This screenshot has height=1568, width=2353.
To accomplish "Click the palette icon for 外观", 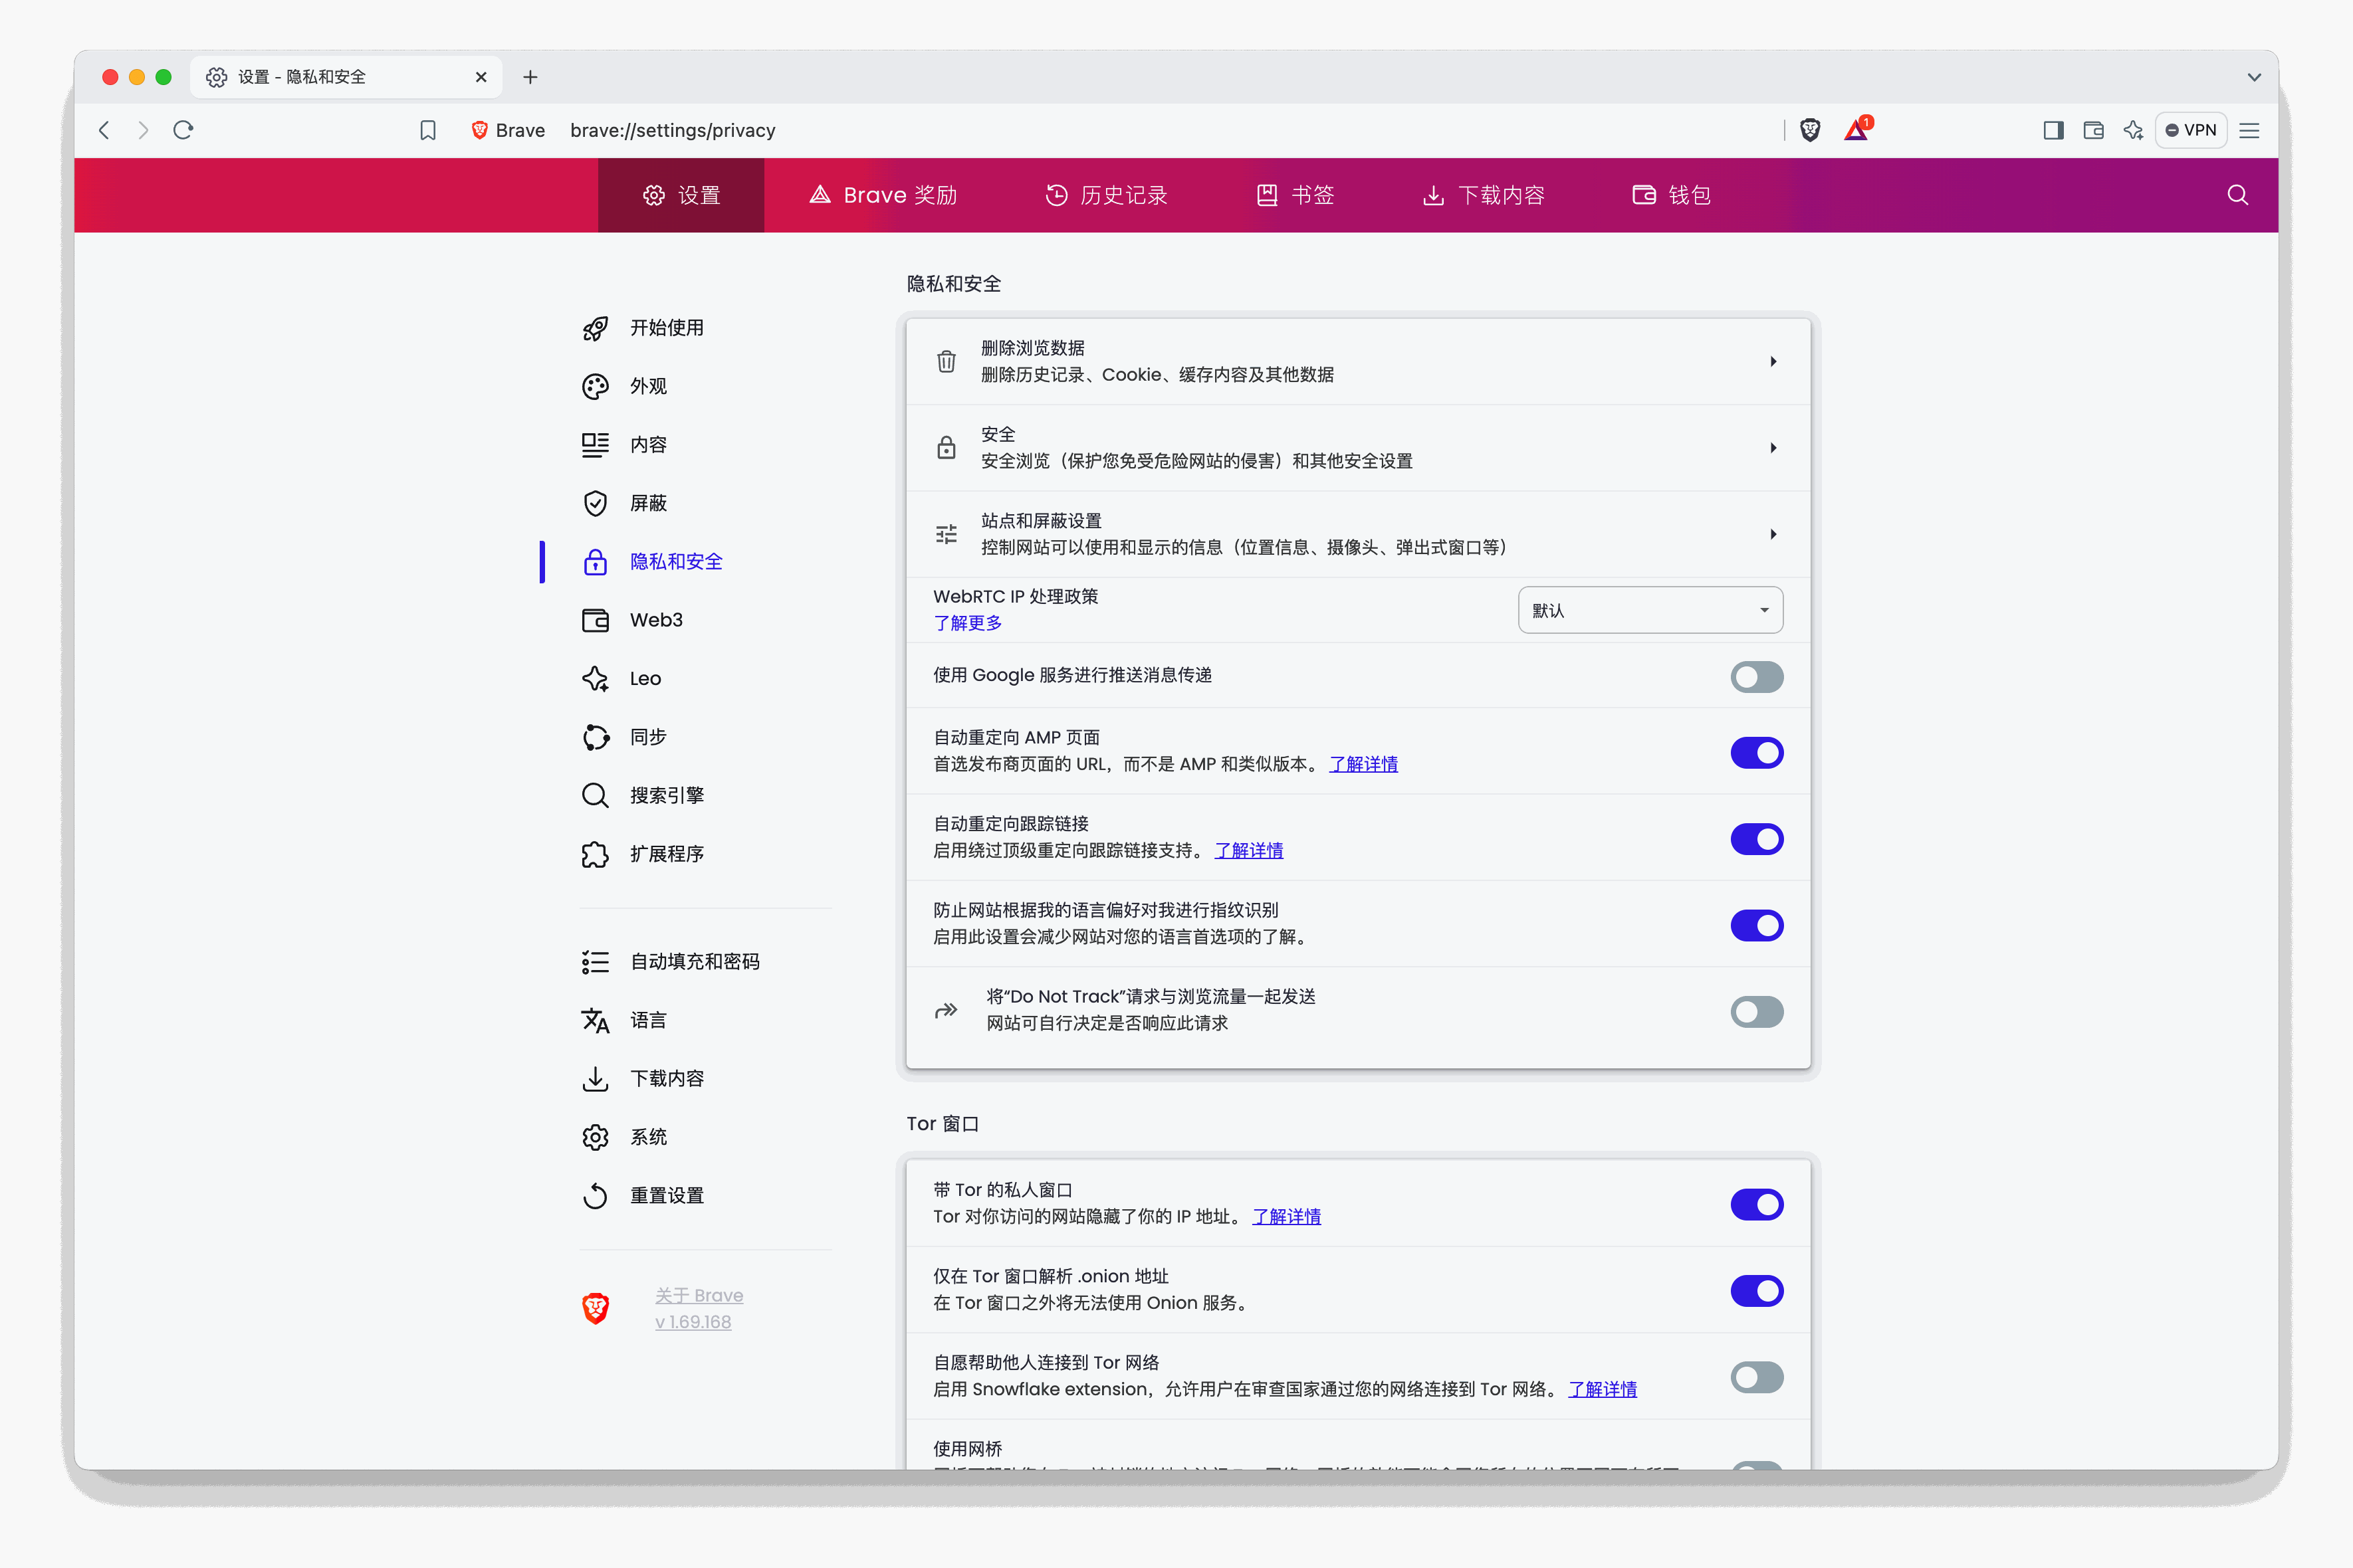I will 596,386.
